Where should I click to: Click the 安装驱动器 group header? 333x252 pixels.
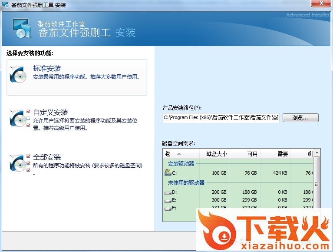click(x=181, y=163)
